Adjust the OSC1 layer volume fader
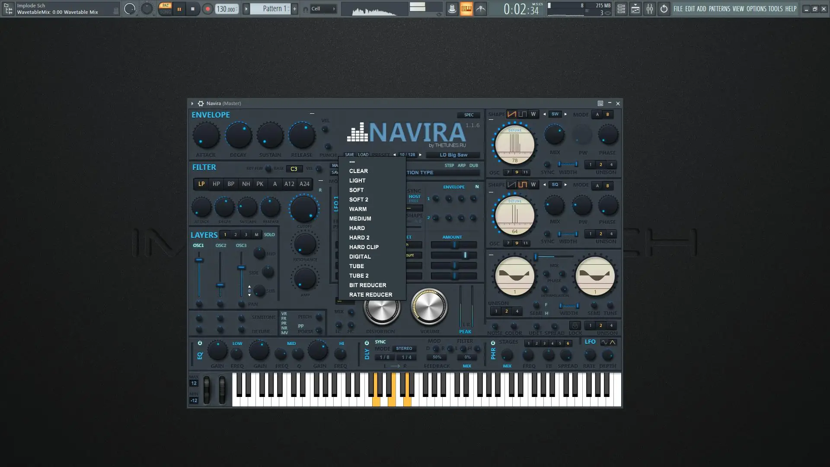The height and width of the screenshot is (467, 830). 199,260
